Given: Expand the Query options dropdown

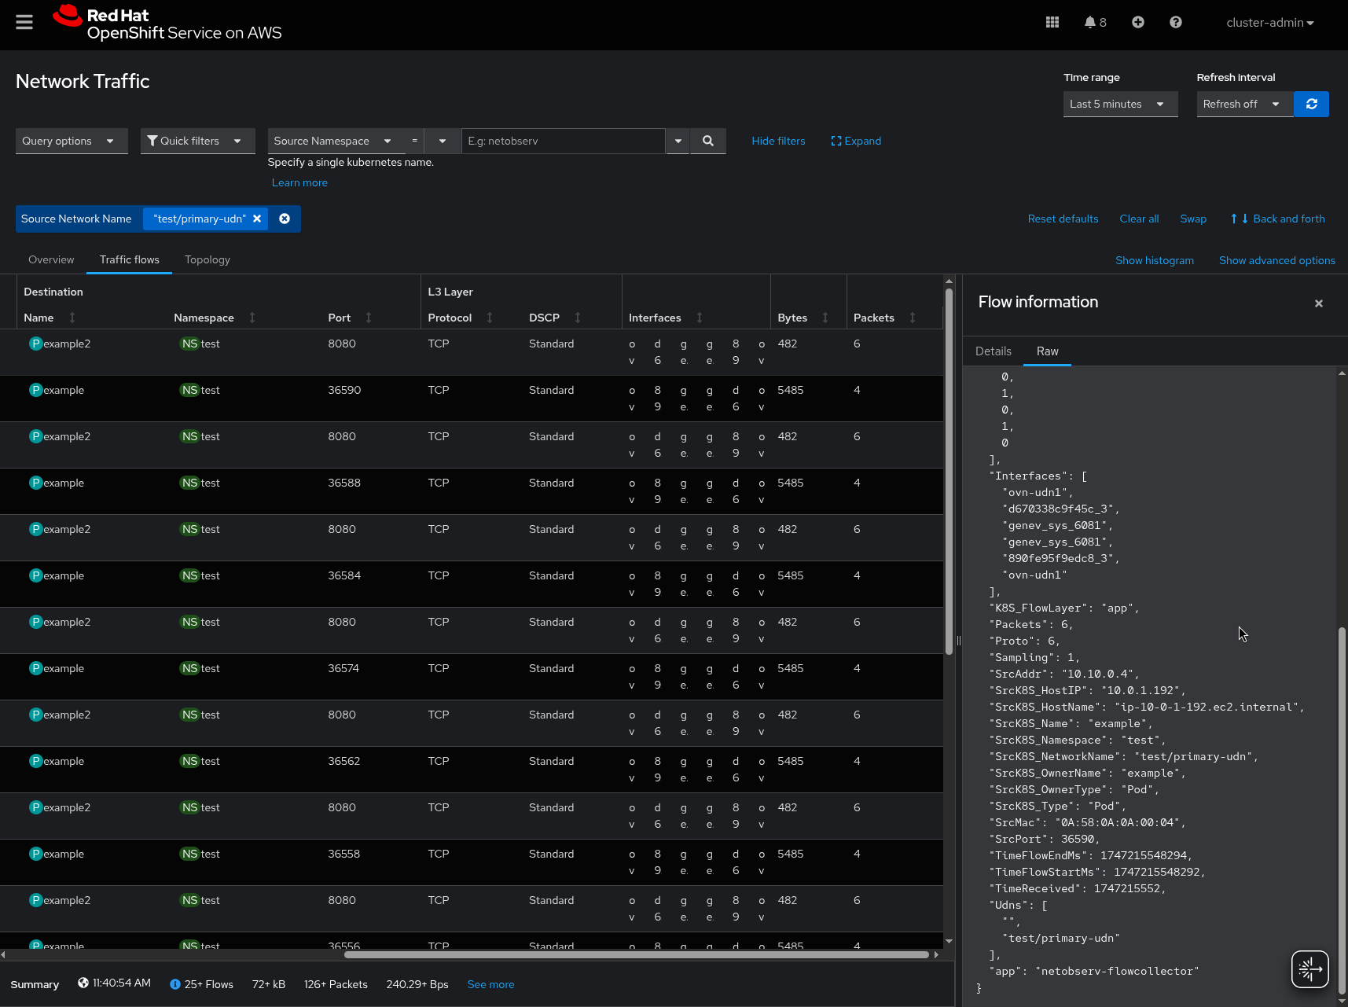Looking at the screenshot, I should tap(71, 141).
